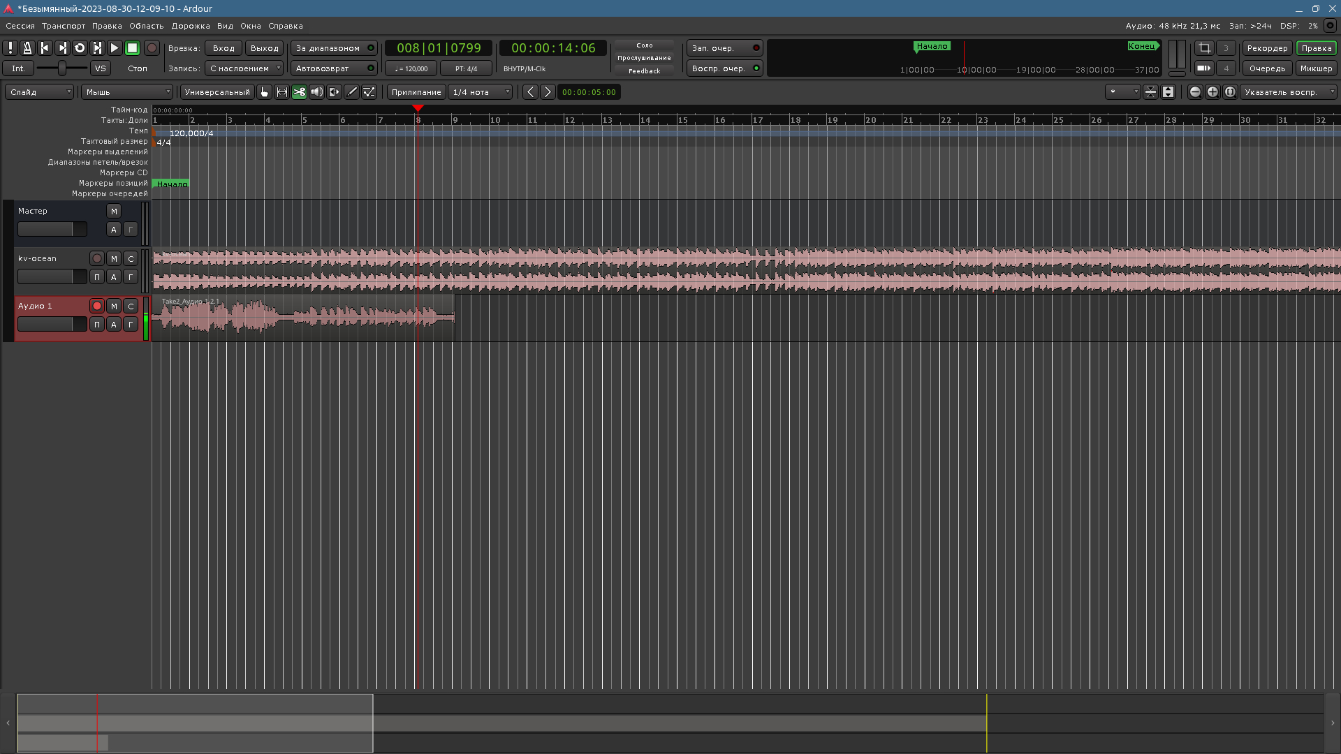Nudge earlier with left arrow
The image size is (1341, 754).
pos(531,92)
